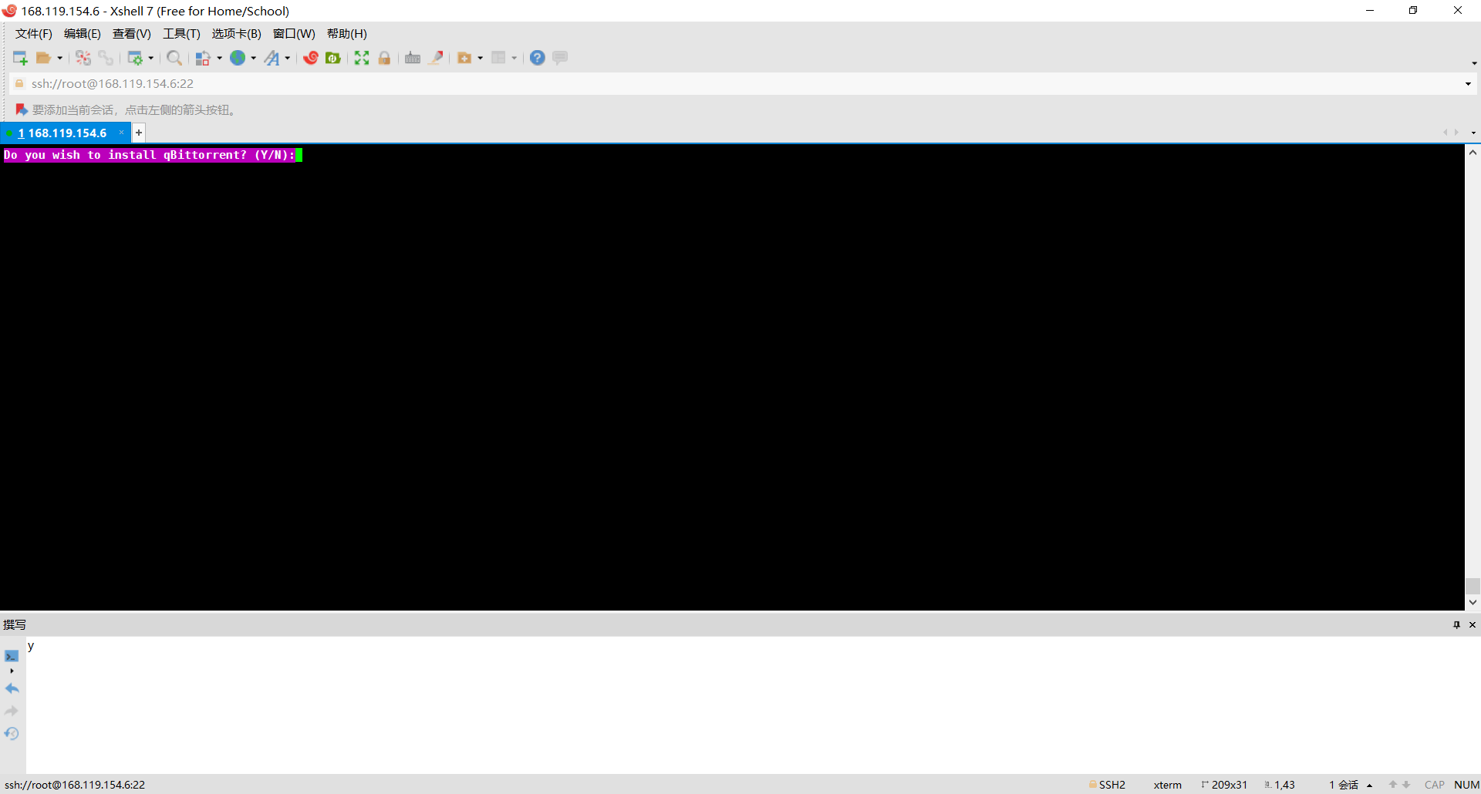The width and height of the screenshot is (1481, 794).
Task: Expand the address bar dropdown arrow
Action: [x=1468, y=83]
